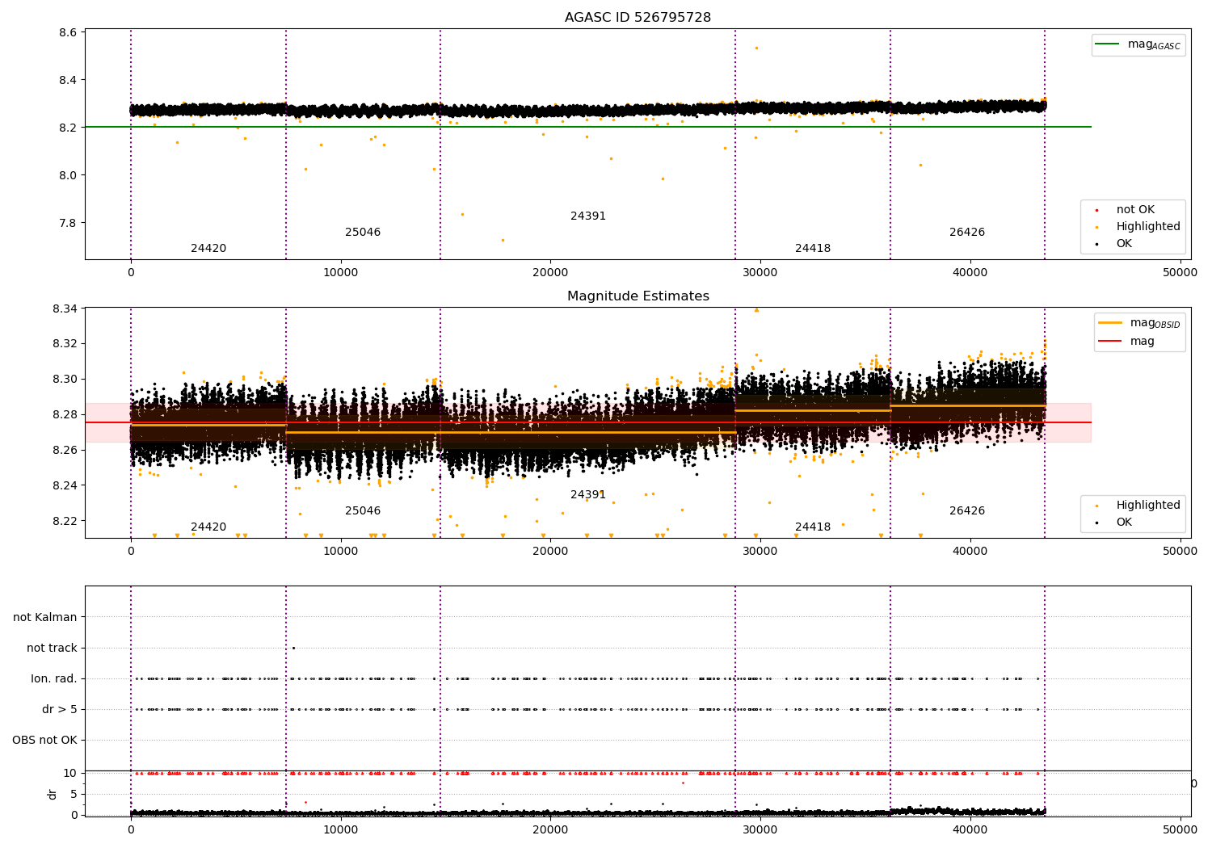Screen dimensions: 1212x848
Task: Click the 'dr > 5' axis label
Action: pos(60,710)
